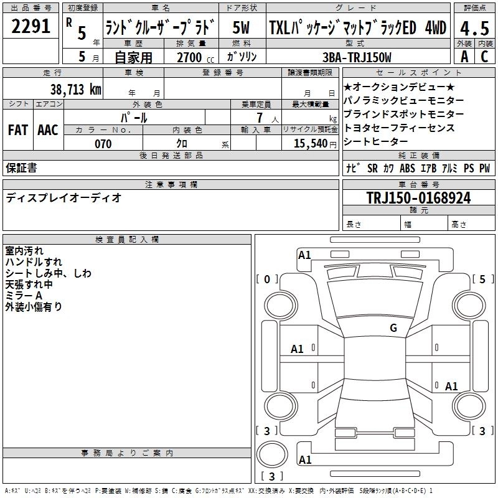Viewport: 498px width, 498px height.
Task: Click the A1 mark on rear bumper
Action: click(x=304, y=460)
